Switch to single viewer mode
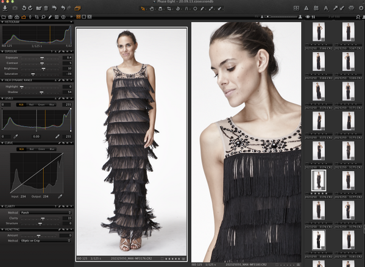The width and height of the screenshot is (365, 267). pyautogui.click(x=84, y=16)
